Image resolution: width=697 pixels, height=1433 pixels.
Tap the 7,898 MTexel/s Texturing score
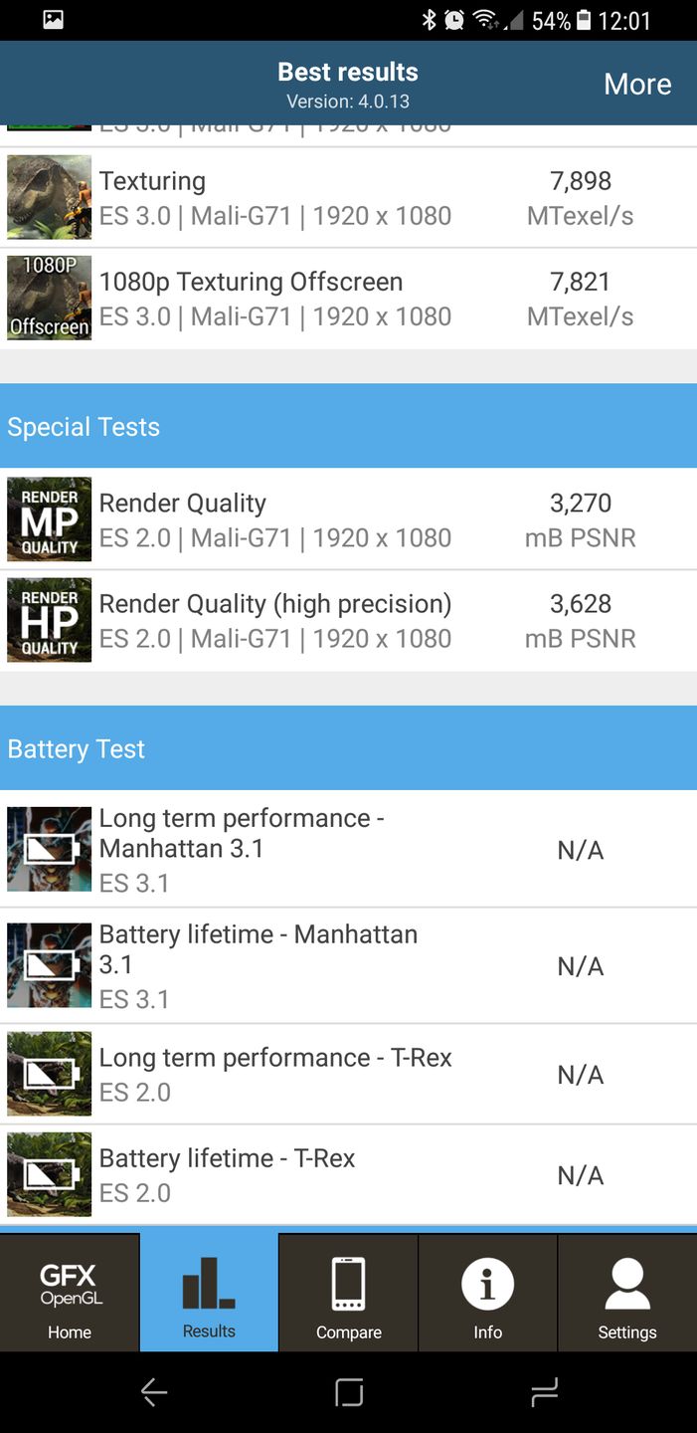(x=581, y=197)
